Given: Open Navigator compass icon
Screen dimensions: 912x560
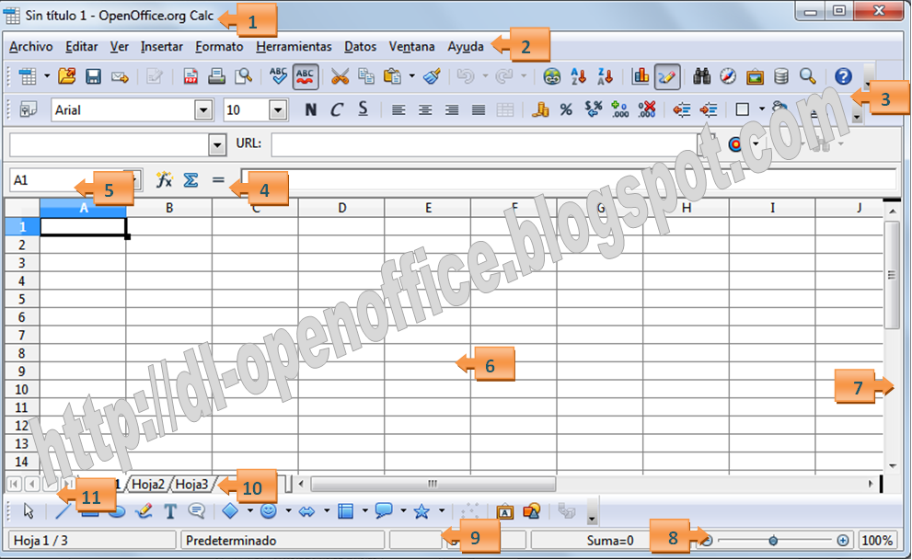Looking at the screenshot, I should click(x=728, y=76).
